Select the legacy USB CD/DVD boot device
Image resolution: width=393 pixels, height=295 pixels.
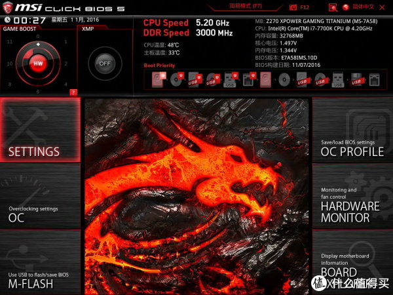point(320,80)
